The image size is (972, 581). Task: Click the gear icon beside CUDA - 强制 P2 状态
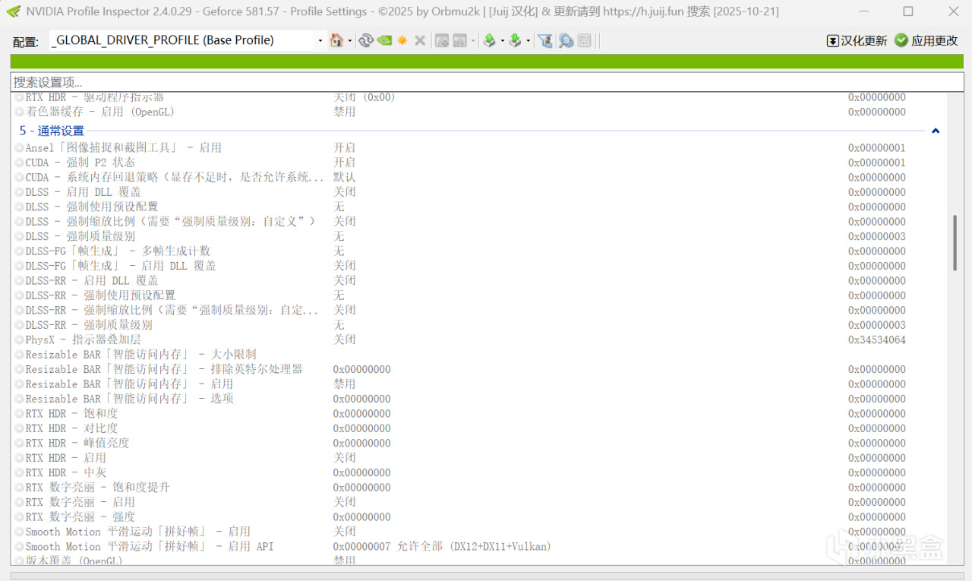point(20,163)
